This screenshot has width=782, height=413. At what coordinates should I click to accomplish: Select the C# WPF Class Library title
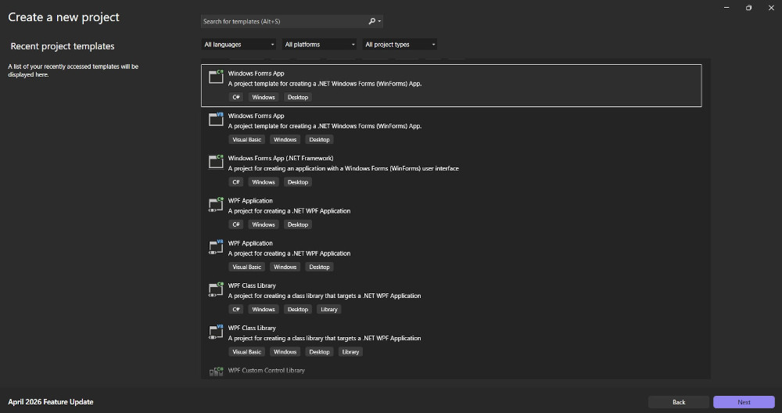(252, 286)
